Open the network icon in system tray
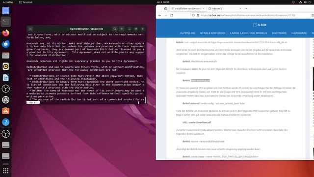The image size is (314, 177). tap(301, 2)
